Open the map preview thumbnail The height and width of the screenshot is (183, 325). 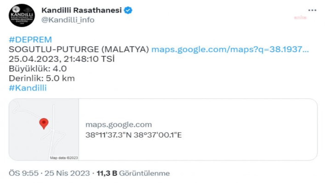pyautogui.click(x=44, y=130)
